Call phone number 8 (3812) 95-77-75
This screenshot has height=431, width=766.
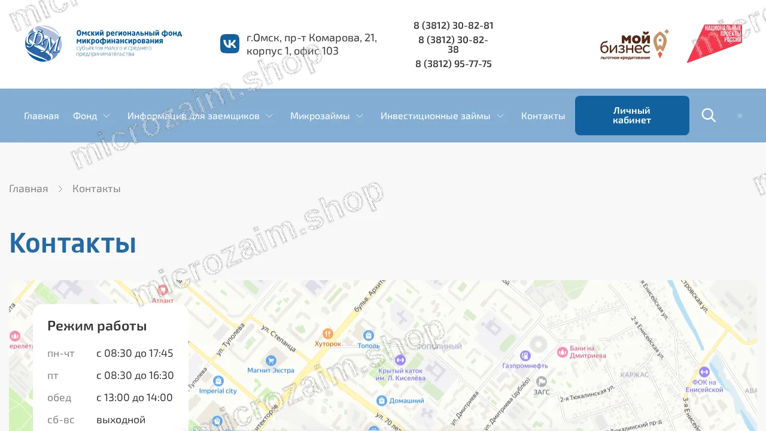pos(454,64)
